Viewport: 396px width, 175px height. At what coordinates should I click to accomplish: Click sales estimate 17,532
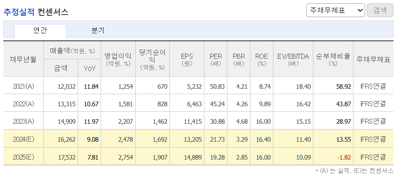point(67,157)
